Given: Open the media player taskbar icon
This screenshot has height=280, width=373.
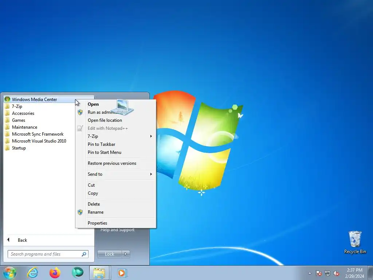Looking at the screenshot, I should tap(122, 273).
